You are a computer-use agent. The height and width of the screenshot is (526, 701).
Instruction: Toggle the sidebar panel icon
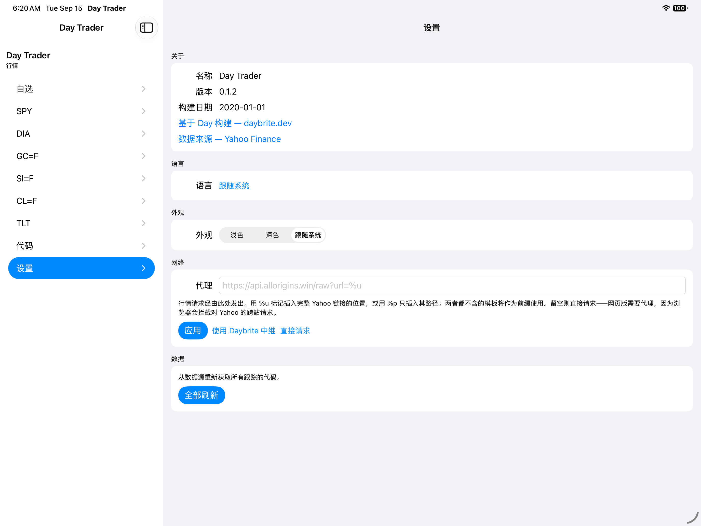point(146,28)
